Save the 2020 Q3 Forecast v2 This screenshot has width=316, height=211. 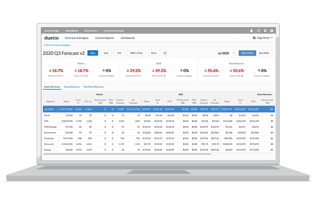pyautogui.click(x=93, y=53)
